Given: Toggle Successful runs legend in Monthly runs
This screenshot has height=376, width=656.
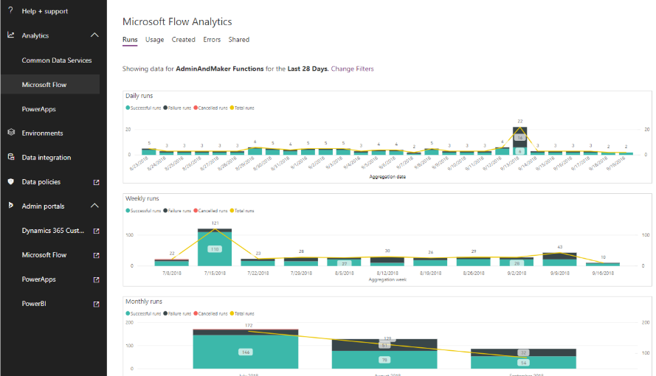Looking at the screenshot, I should click(143, 313).
